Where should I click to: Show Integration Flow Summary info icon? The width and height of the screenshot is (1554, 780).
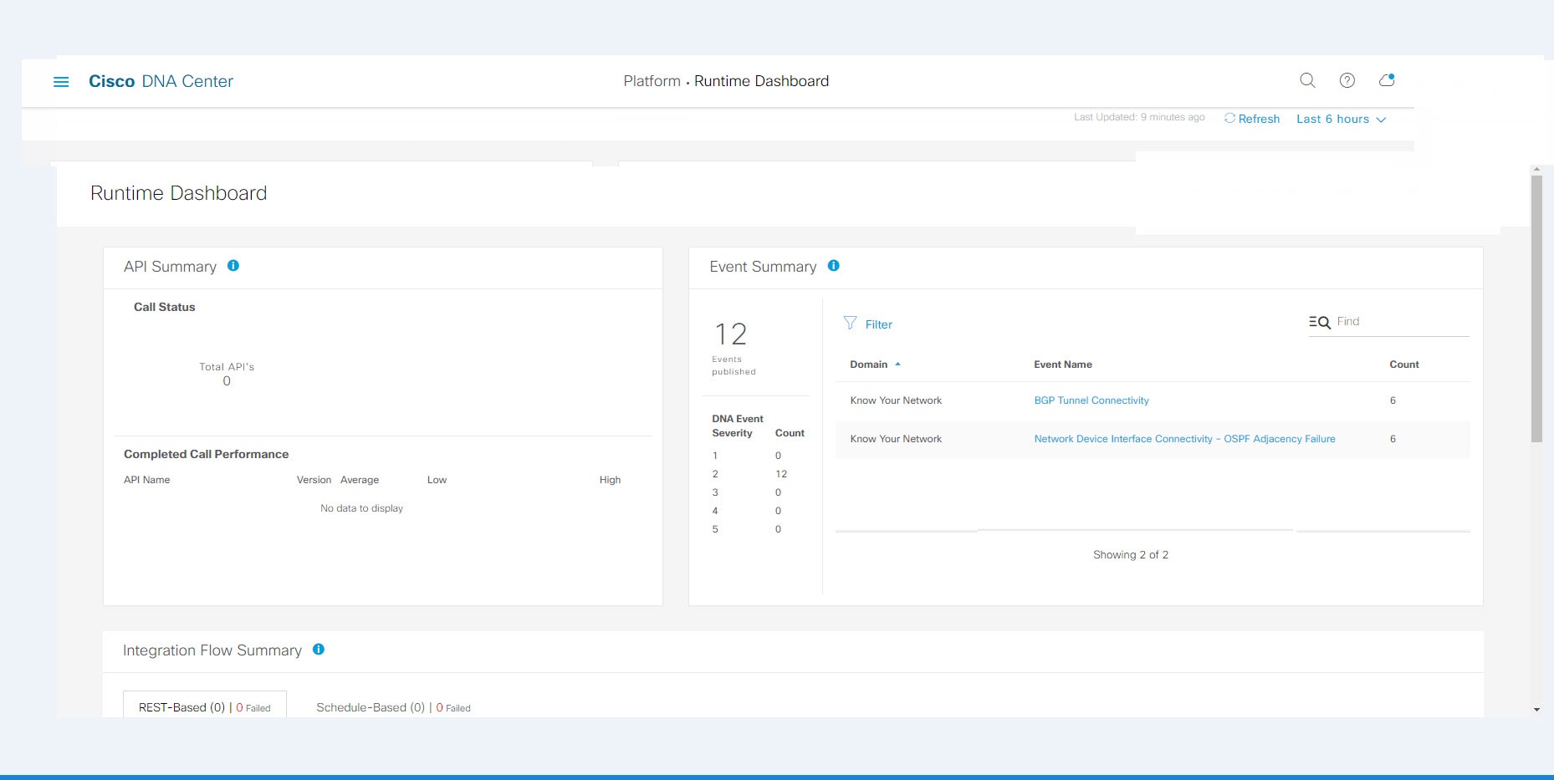pyautogui.click(x=319, y=650)
